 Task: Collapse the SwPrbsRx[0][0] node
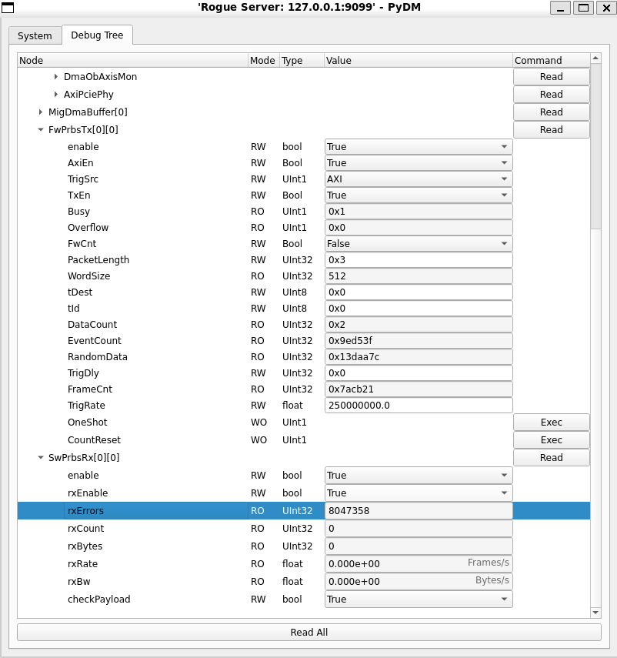[41, 458]
